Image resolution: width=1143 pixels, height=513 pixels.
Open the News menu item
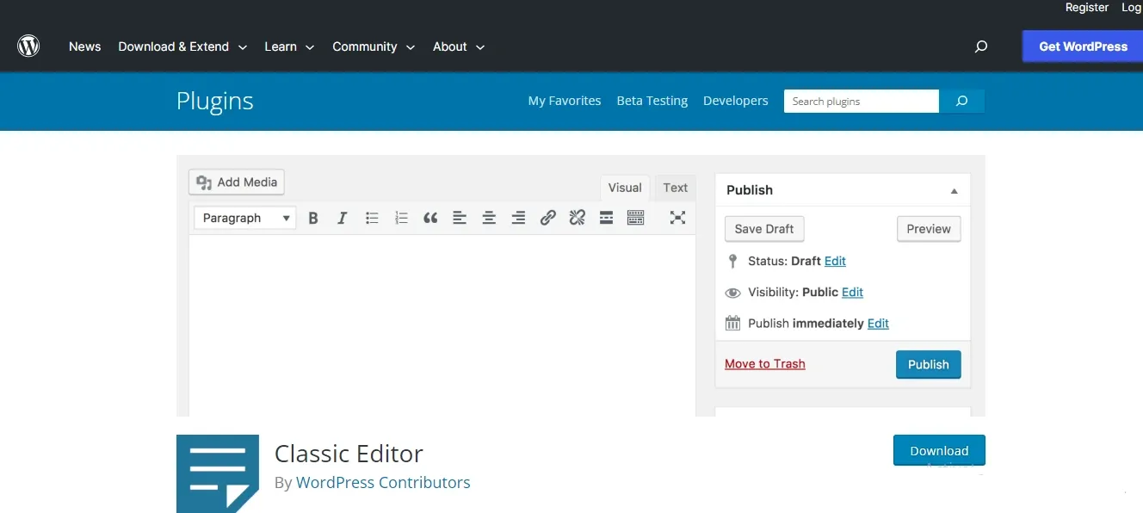pos(85,46)
